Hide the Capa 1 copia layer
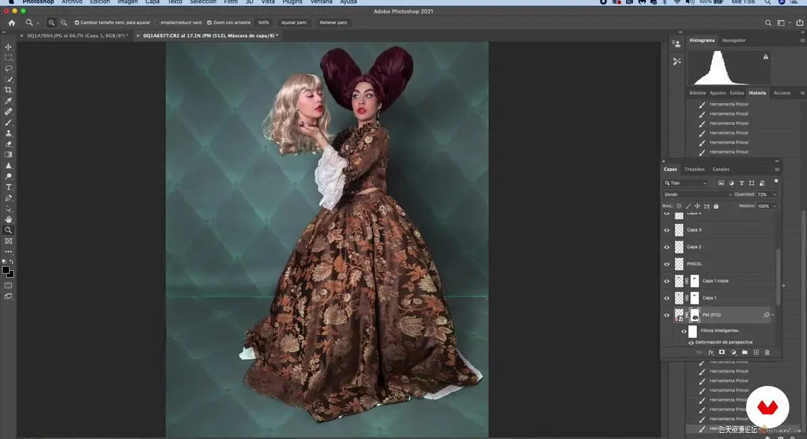Screen dimensions: 807x439 pyautogui.click(x=666, y=281)
